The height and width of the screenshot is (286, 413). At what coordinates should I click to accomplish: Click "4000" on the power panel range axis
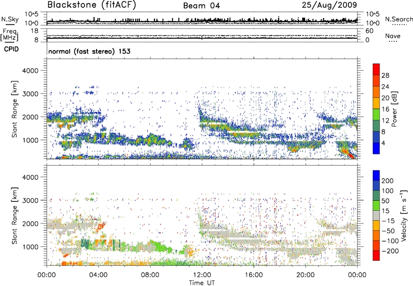[x=30, y=71]
